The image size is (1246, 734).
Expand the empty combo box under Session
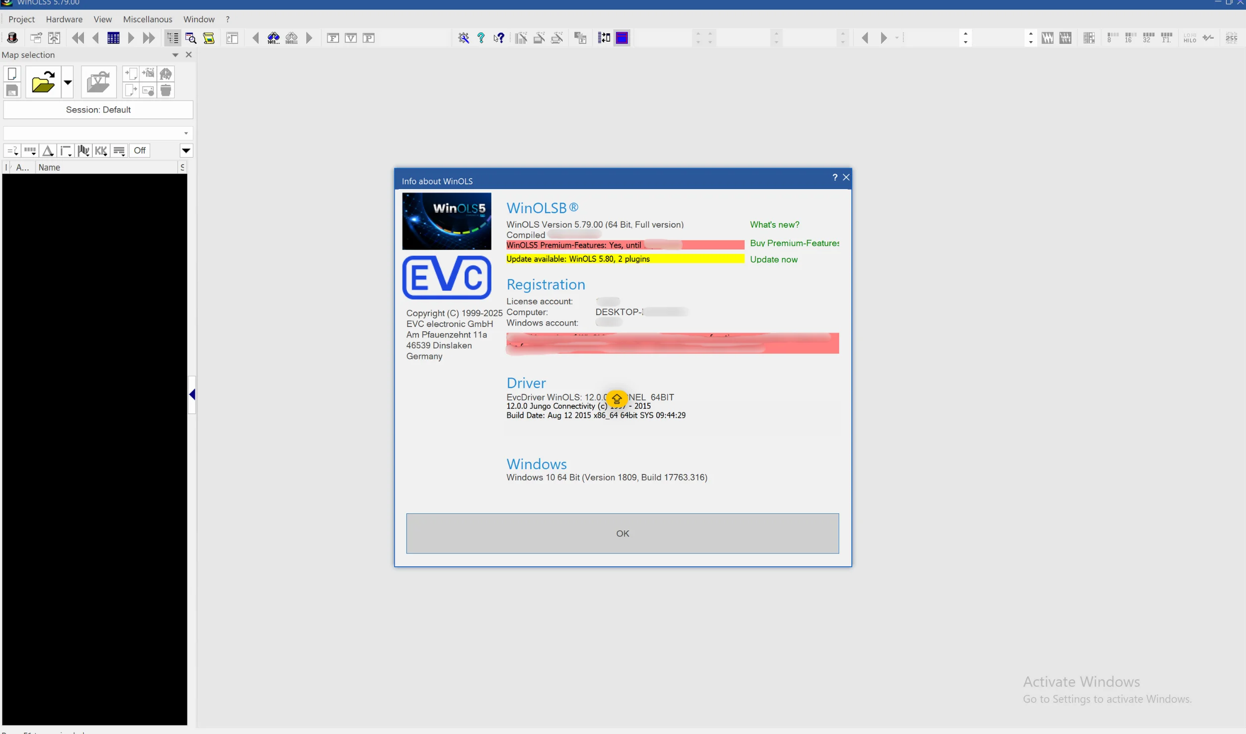click(x=186, y=133)
